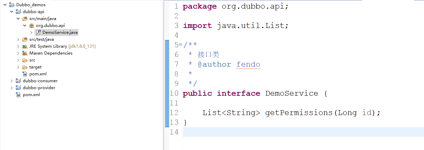Select the dubbo-provider label
The width and height of the screenshot is (424, 150).
click(39, 88)
